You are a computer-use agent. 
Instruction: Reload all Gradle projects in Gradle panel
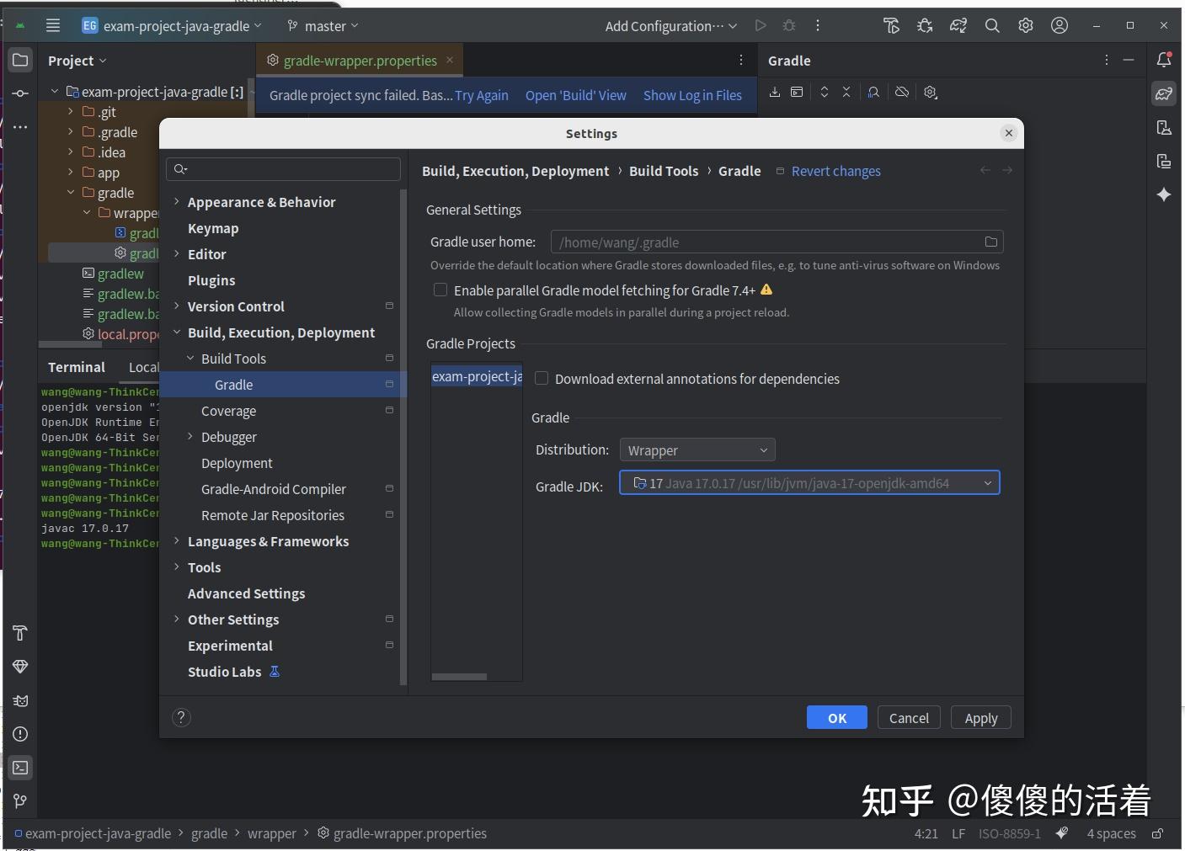point(775,92)
